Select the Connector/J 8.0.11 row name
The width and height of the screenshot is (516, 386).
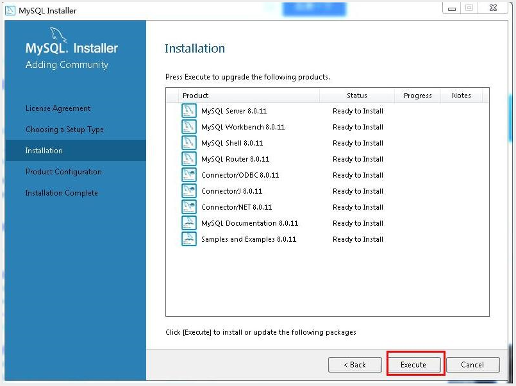click(x=231, y=191)
